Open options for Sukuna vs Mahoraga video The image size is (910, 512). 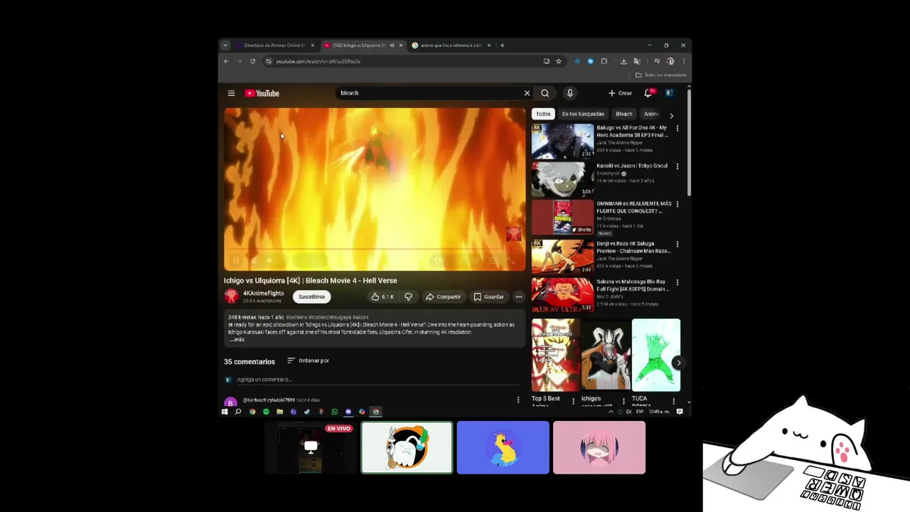click(x=677, y=282)
